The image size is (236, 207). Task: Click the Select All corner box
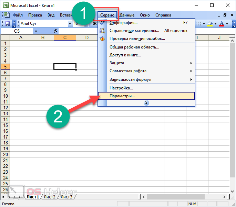6,38
